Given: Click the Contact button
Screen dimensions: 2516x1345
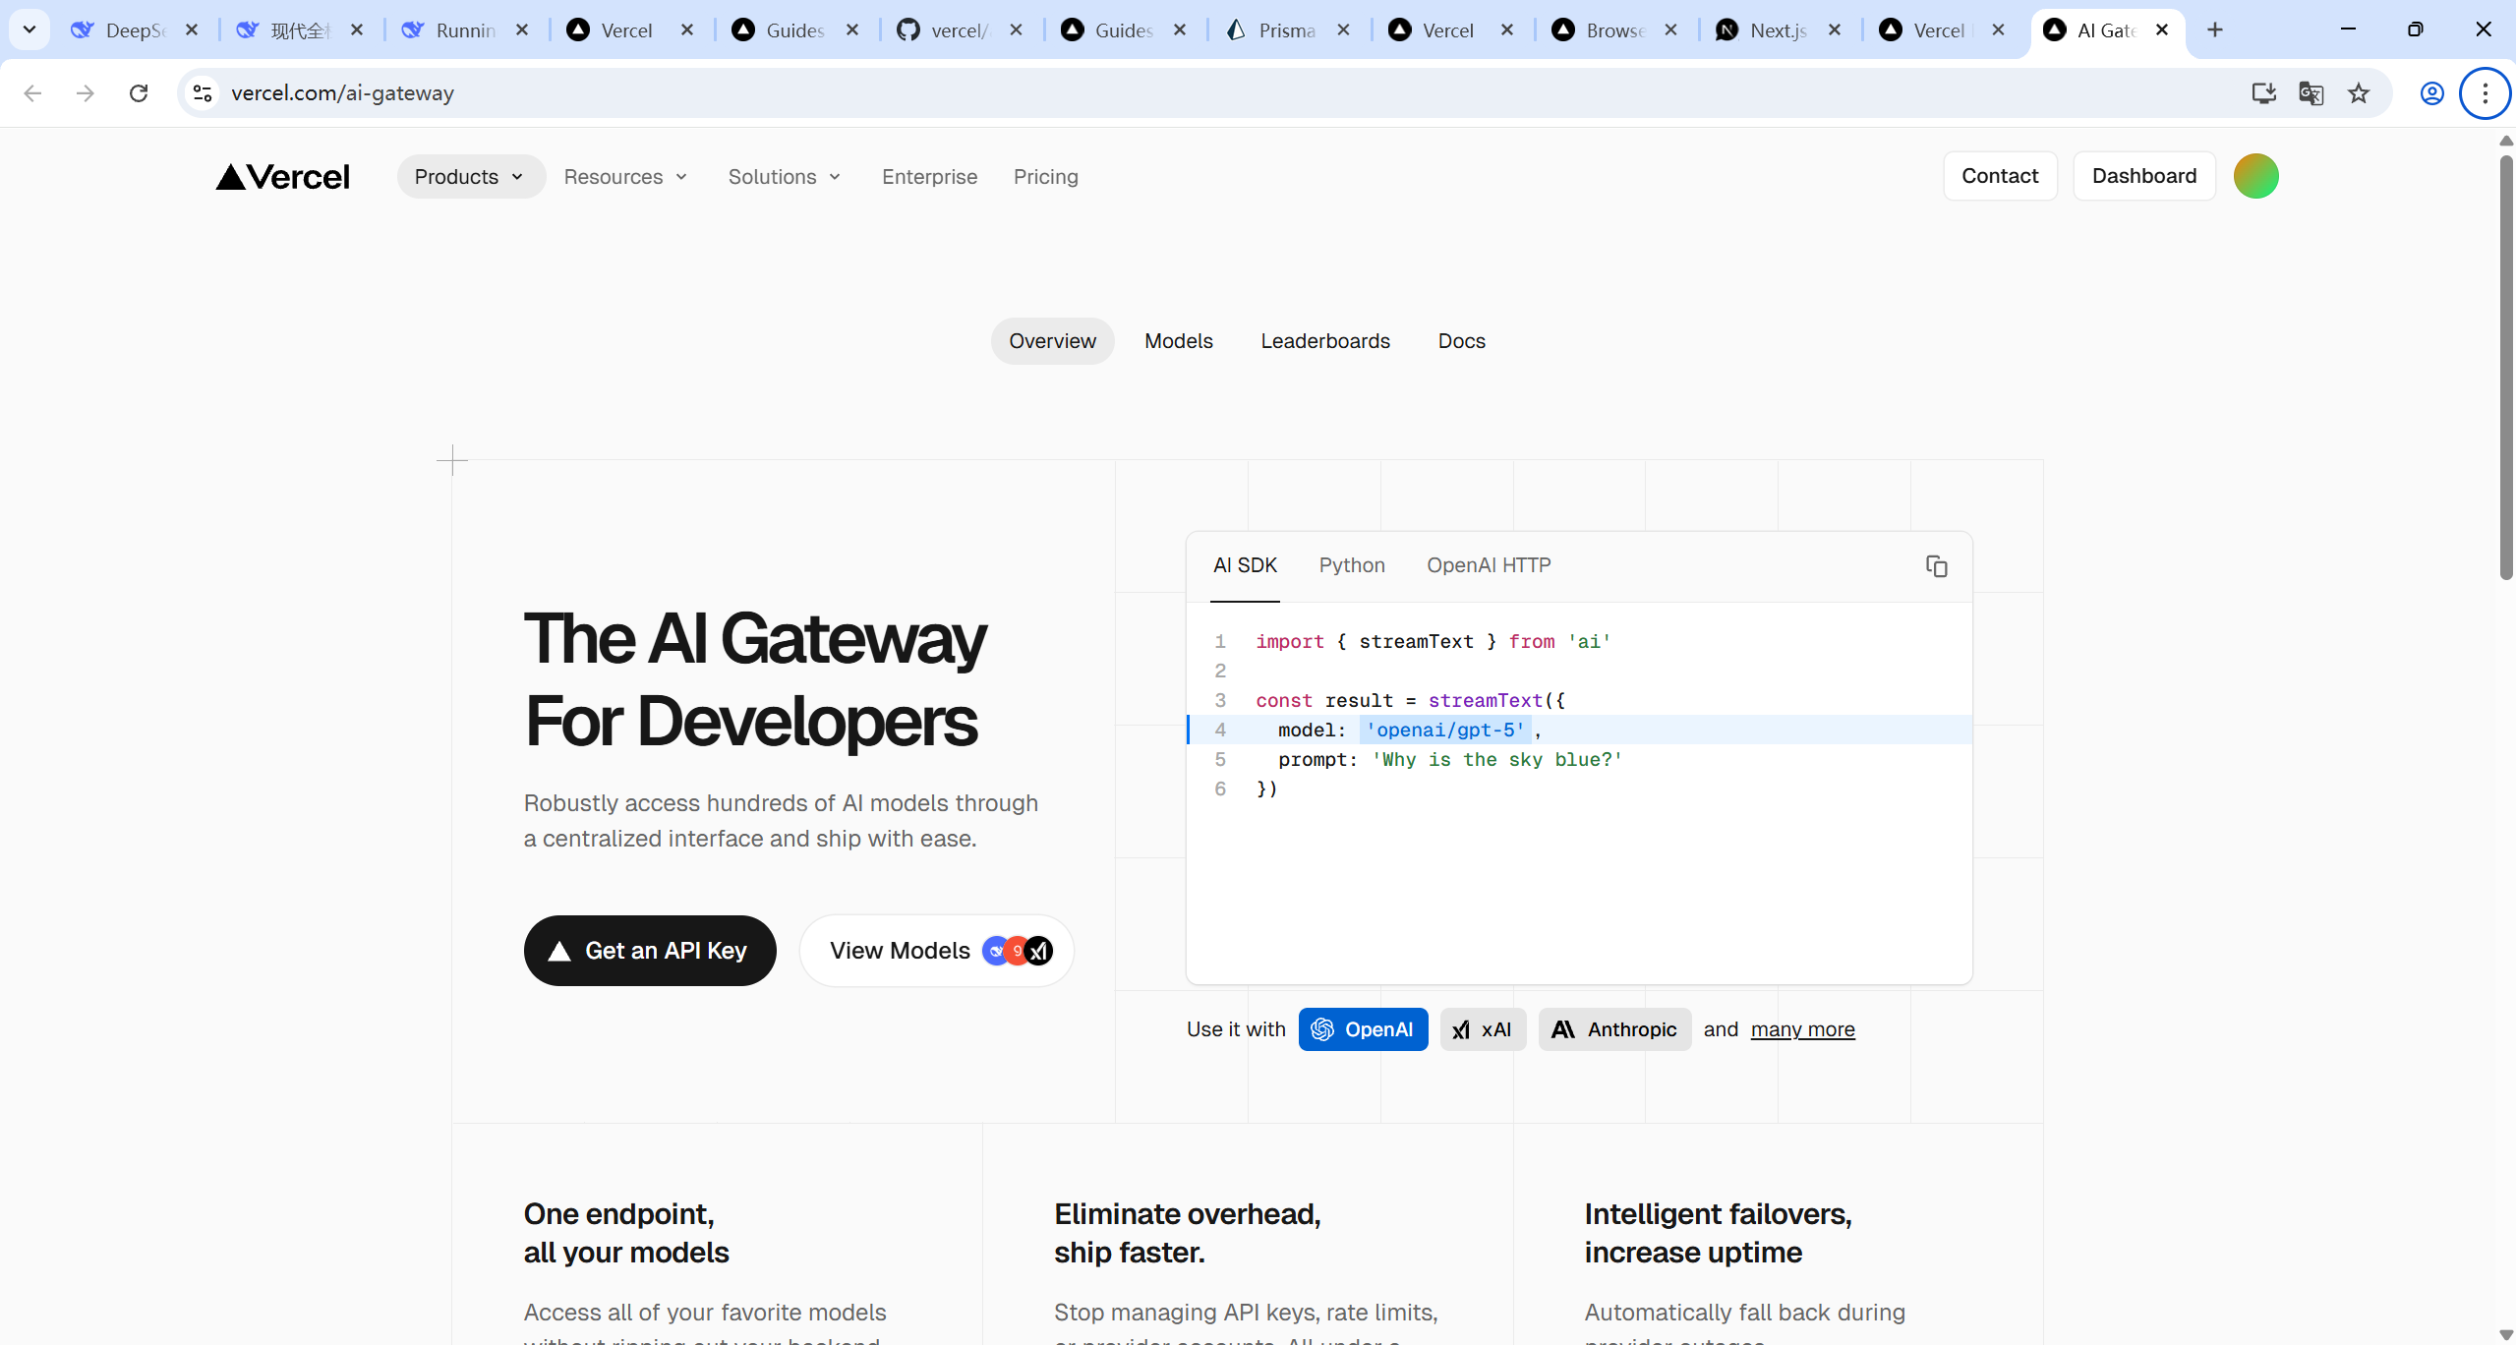Looking at the screenshot, I should 2000,176.
